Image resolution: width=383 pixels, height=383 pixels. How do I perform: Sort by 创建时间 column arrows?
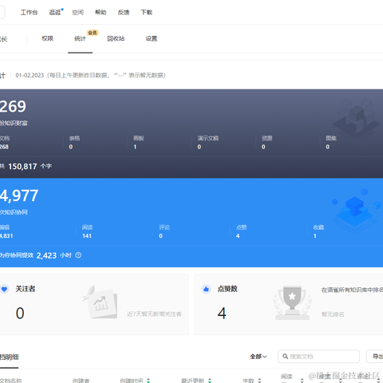click(148, 381)
